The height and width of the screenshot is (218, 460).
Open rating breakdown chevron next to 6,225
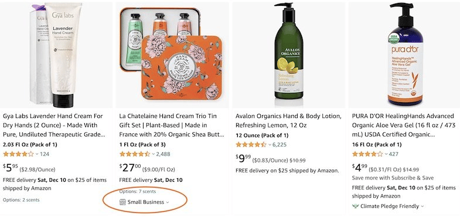(270, 145)
